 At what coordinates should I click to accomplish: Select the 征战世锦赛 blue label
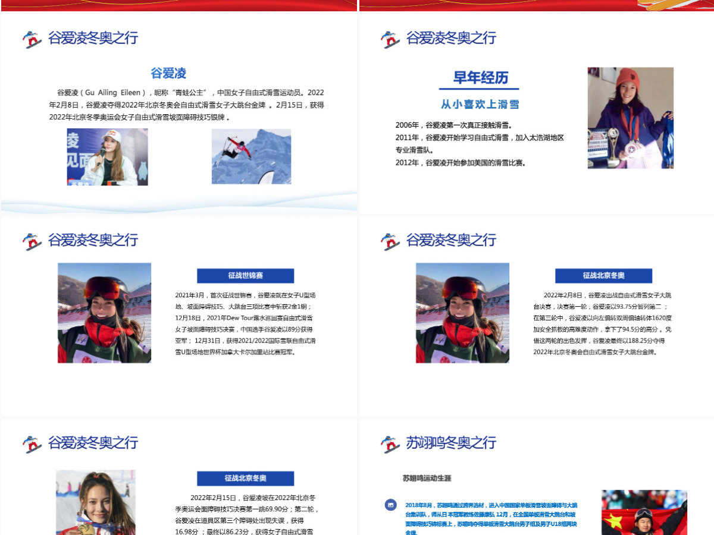245,276
